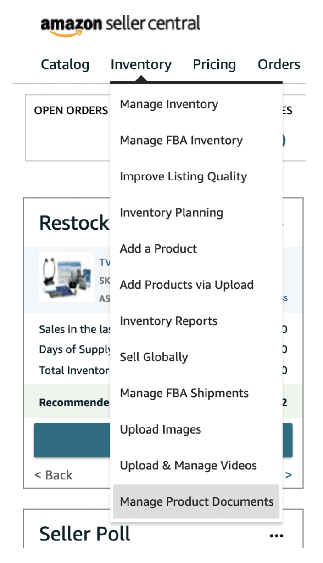Select Improve Listing Quality
This screenshot has height=563, width=323.
click(196, 177)
